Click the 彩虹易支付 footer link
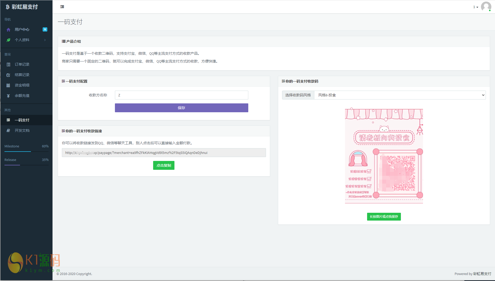The image size is (495, 281). (482, 274)
